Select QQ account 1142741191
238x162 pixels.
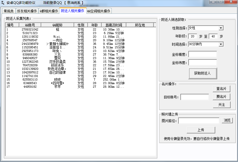point(30,76)
